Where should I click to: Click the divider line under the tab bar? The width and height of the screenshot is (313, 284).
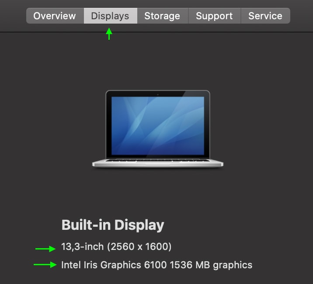coord(156,32)
